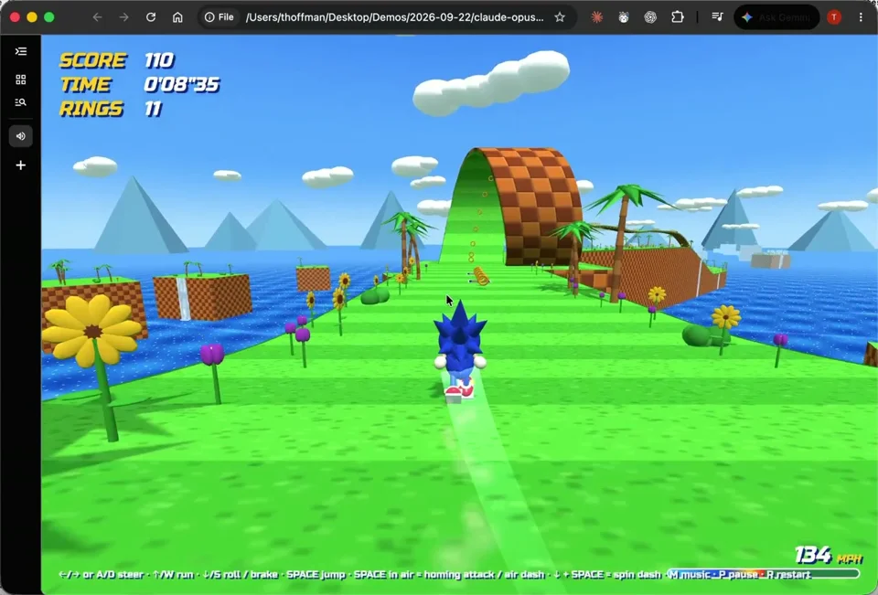The width and height of the screenshot is (878, 595).
Task: Click the browser forward arrow
Action: point(123,17)
